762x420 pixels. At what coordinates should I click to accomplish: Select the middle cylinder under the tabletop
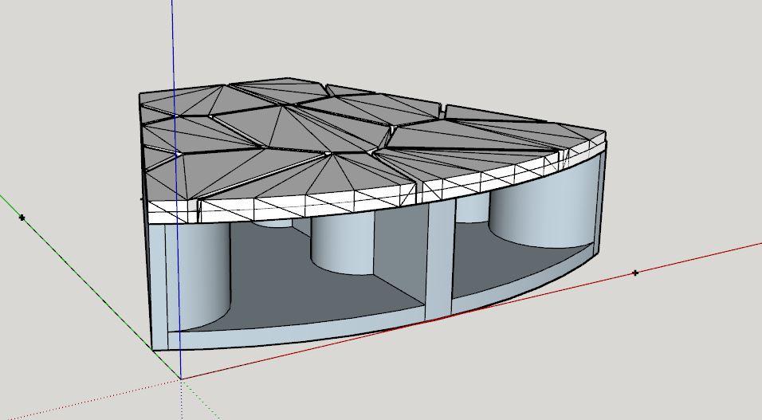(x=343, y=243)
